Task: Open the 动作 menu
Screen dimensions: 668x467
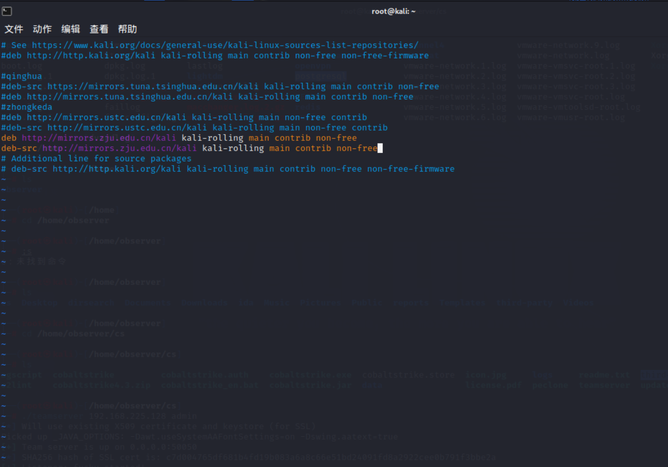Action: (42, 29)
